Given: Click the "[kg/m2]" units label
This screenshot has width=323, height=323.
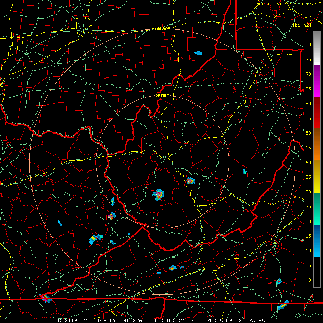Looking at the screenshot, I should [x=302, y=25].
